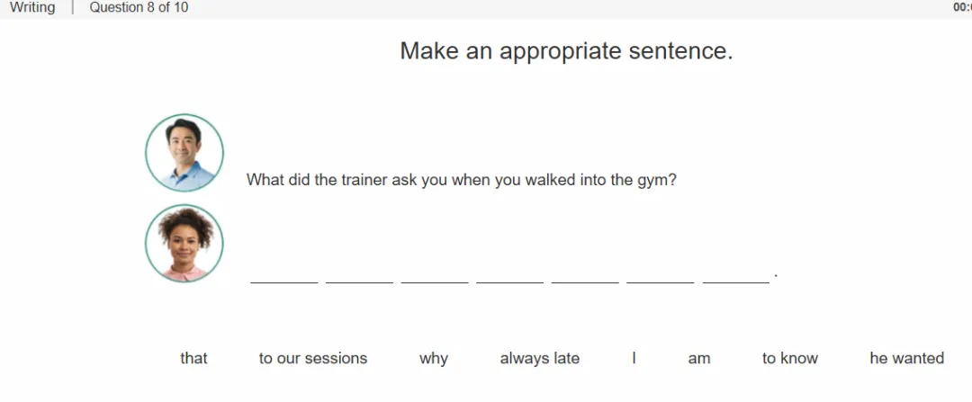
Task: Pick the "to our sessions" word tile
Action: (313, 358)
